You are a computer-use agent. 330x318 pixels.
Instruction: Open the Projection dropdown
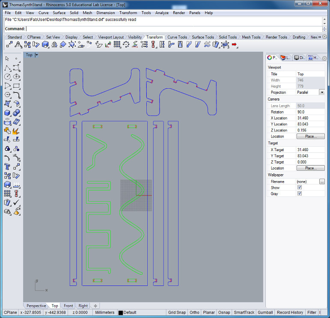click(x=321, y=92)
